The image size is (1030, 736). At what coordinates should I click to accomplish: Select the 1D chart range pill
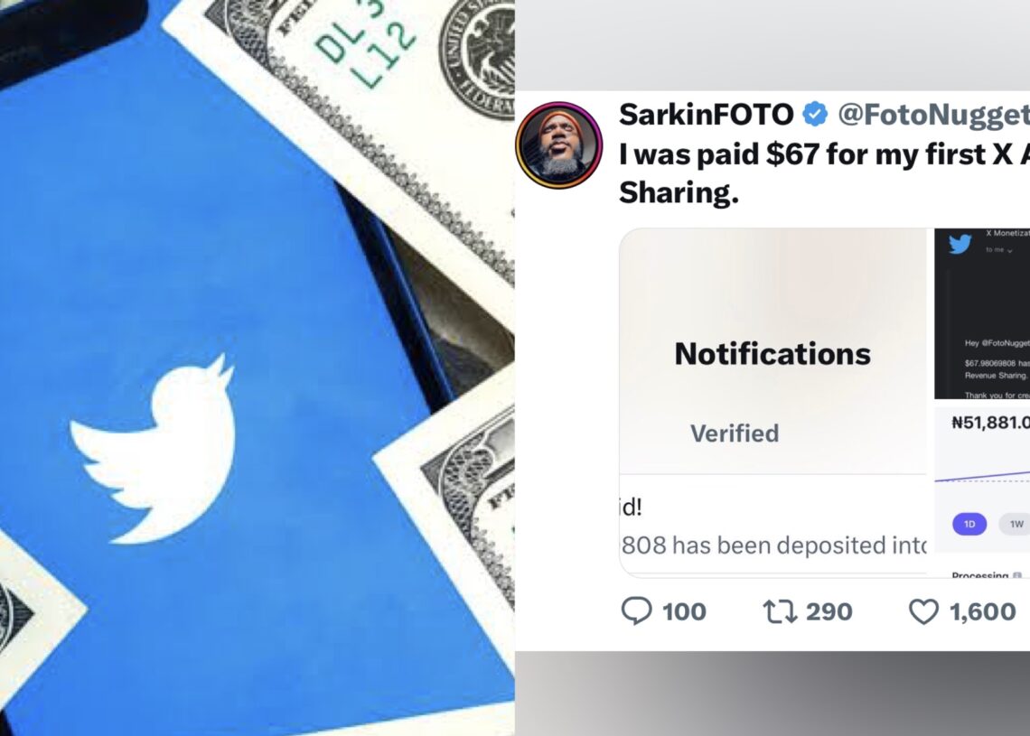coord(969,524)
